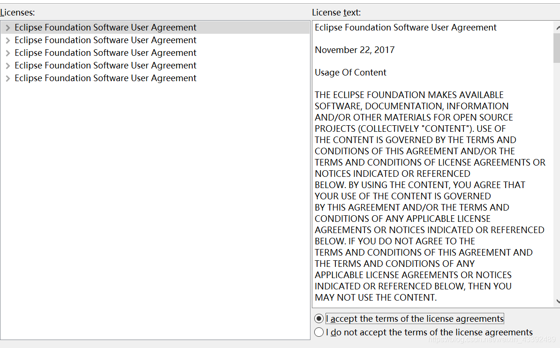
Task: Expand the fourth Eclipse Foundation agreement entry
Action: coord(8,66)
